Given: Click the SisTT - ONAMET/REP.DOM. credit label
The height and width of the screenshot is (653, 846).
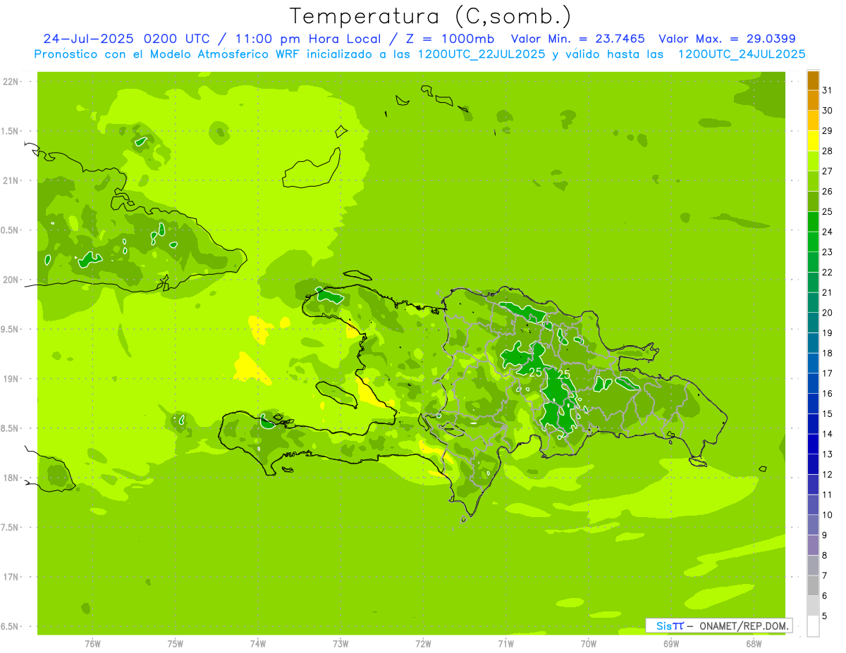Looking at the screenshot, I should [718, 626].
